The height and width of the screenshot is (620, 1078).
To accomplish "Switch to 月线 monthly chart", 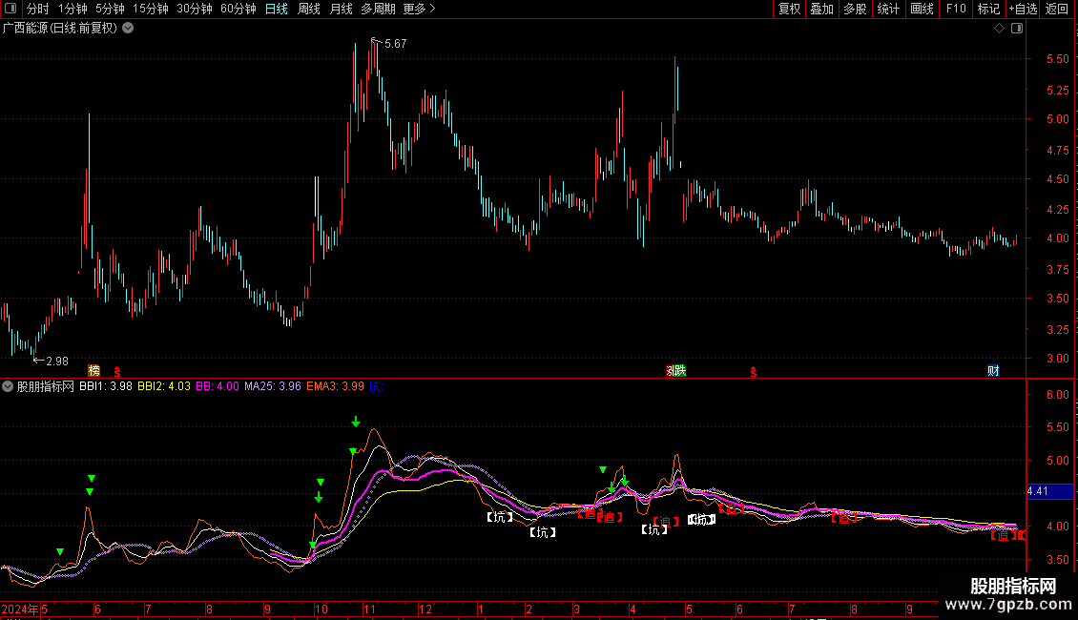I will pyautogui.click(x=341, y=9).
